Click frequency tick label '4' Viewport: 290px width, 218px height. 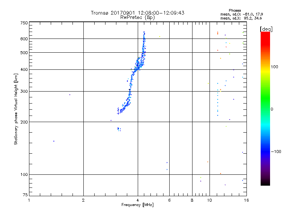pos(138,200)
